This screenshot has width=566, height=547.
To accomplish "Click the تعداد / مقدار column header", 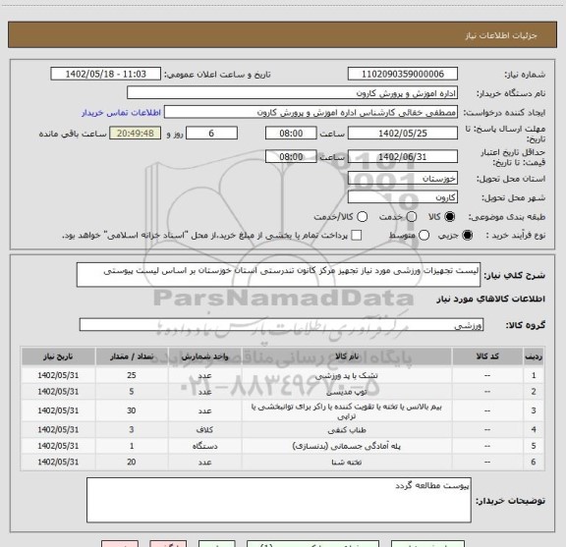I will [x=132, y=356].
